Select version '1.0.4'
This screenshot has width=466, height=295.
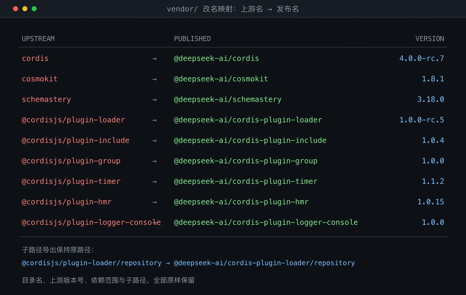tap(433, 140)
